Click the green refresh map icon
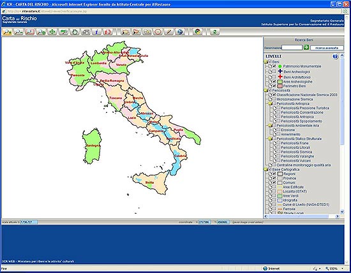Screen dimensions: 351x273 214,32
